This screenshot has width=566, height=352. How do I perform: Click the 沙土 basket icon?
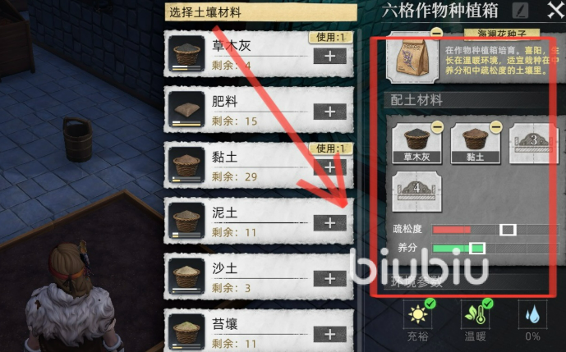(x=186, y=277)
